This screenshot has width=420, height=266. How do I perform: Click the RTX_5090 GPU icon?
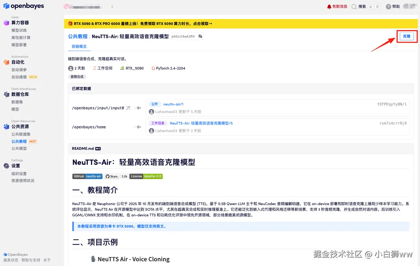click(122, 68)
